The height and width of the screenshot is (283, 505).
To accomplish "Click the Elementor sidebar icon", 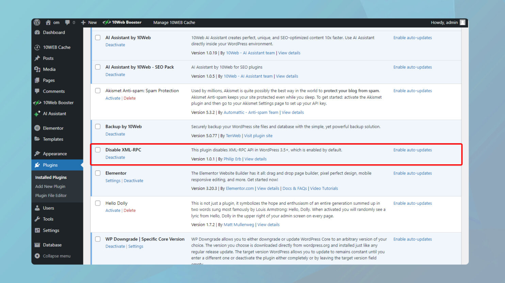I will [x=37, y=128].
